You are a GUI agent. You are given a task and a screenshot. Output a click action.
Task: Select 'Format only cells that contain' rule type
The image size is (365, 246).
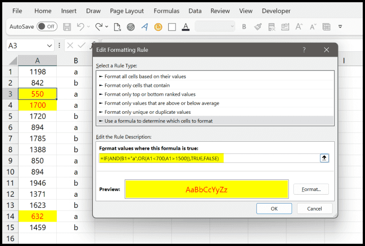pos(138,85)
